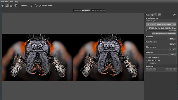Open retouching panel help question mark
This screenshot has height=100, width=178.
(x=174, y=15)
